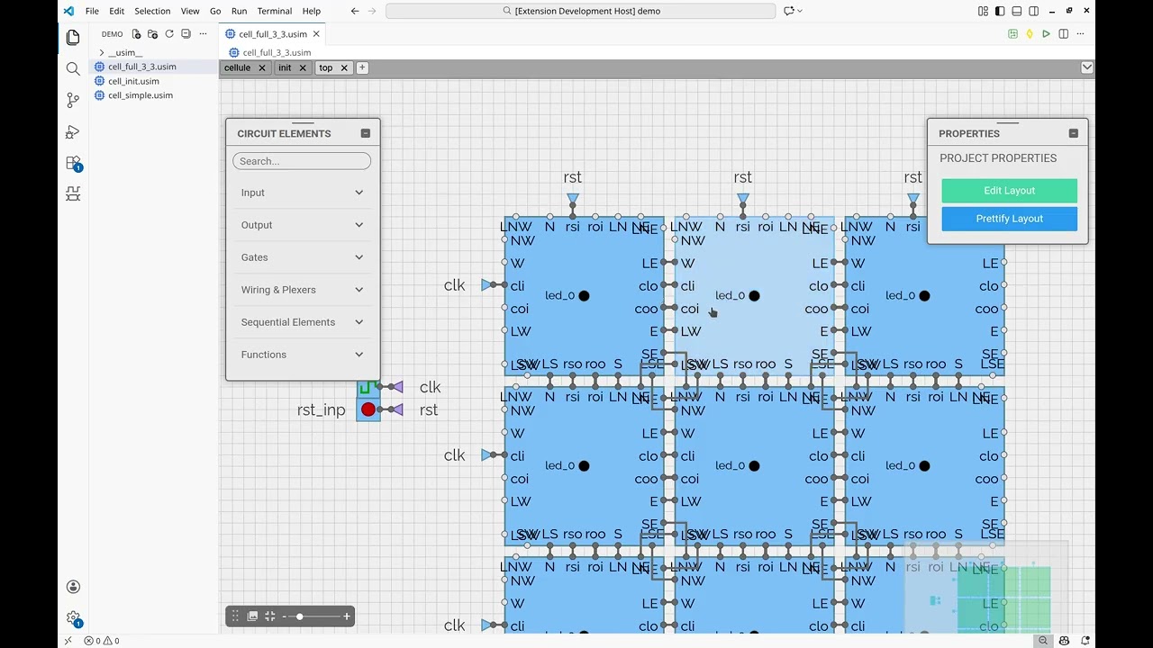
Task: Click the fit-to-screen icon in zoom toolbar
Action: [269, 616]
